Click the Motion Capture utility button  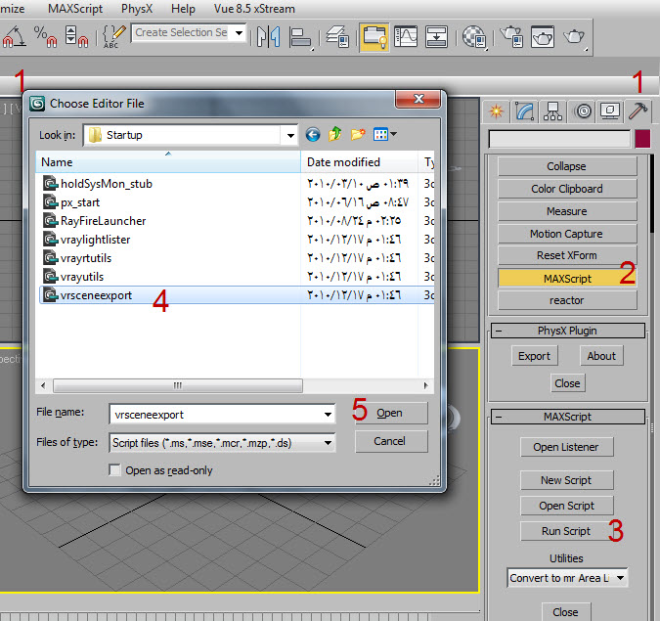(x=567, y=234)
